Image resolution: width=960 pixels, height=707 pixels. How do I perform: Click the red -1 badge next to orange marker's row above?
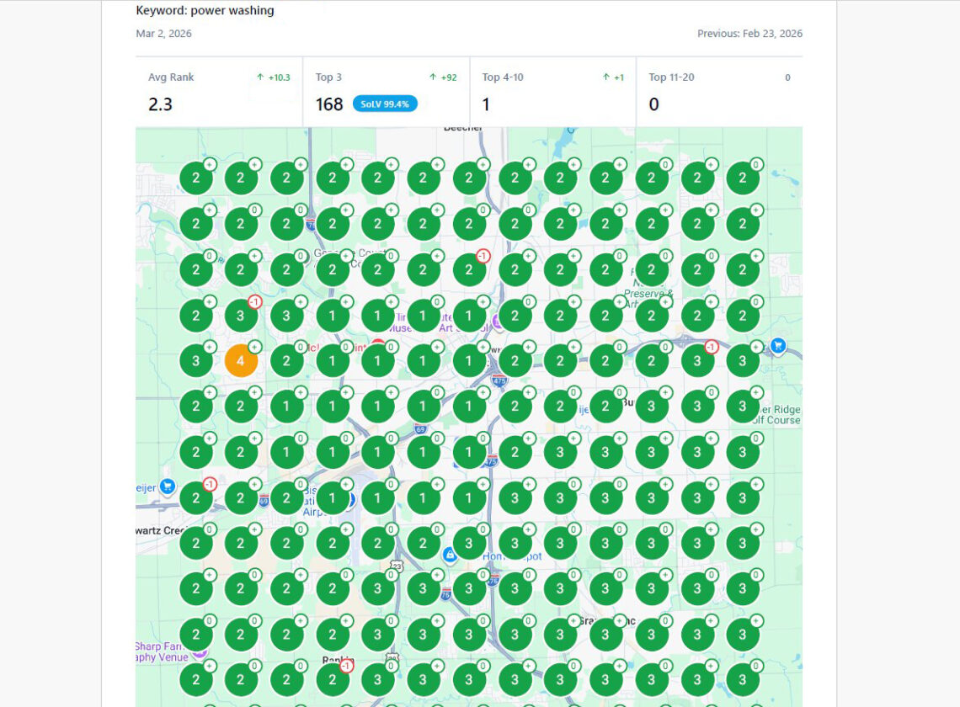(254, 302)
